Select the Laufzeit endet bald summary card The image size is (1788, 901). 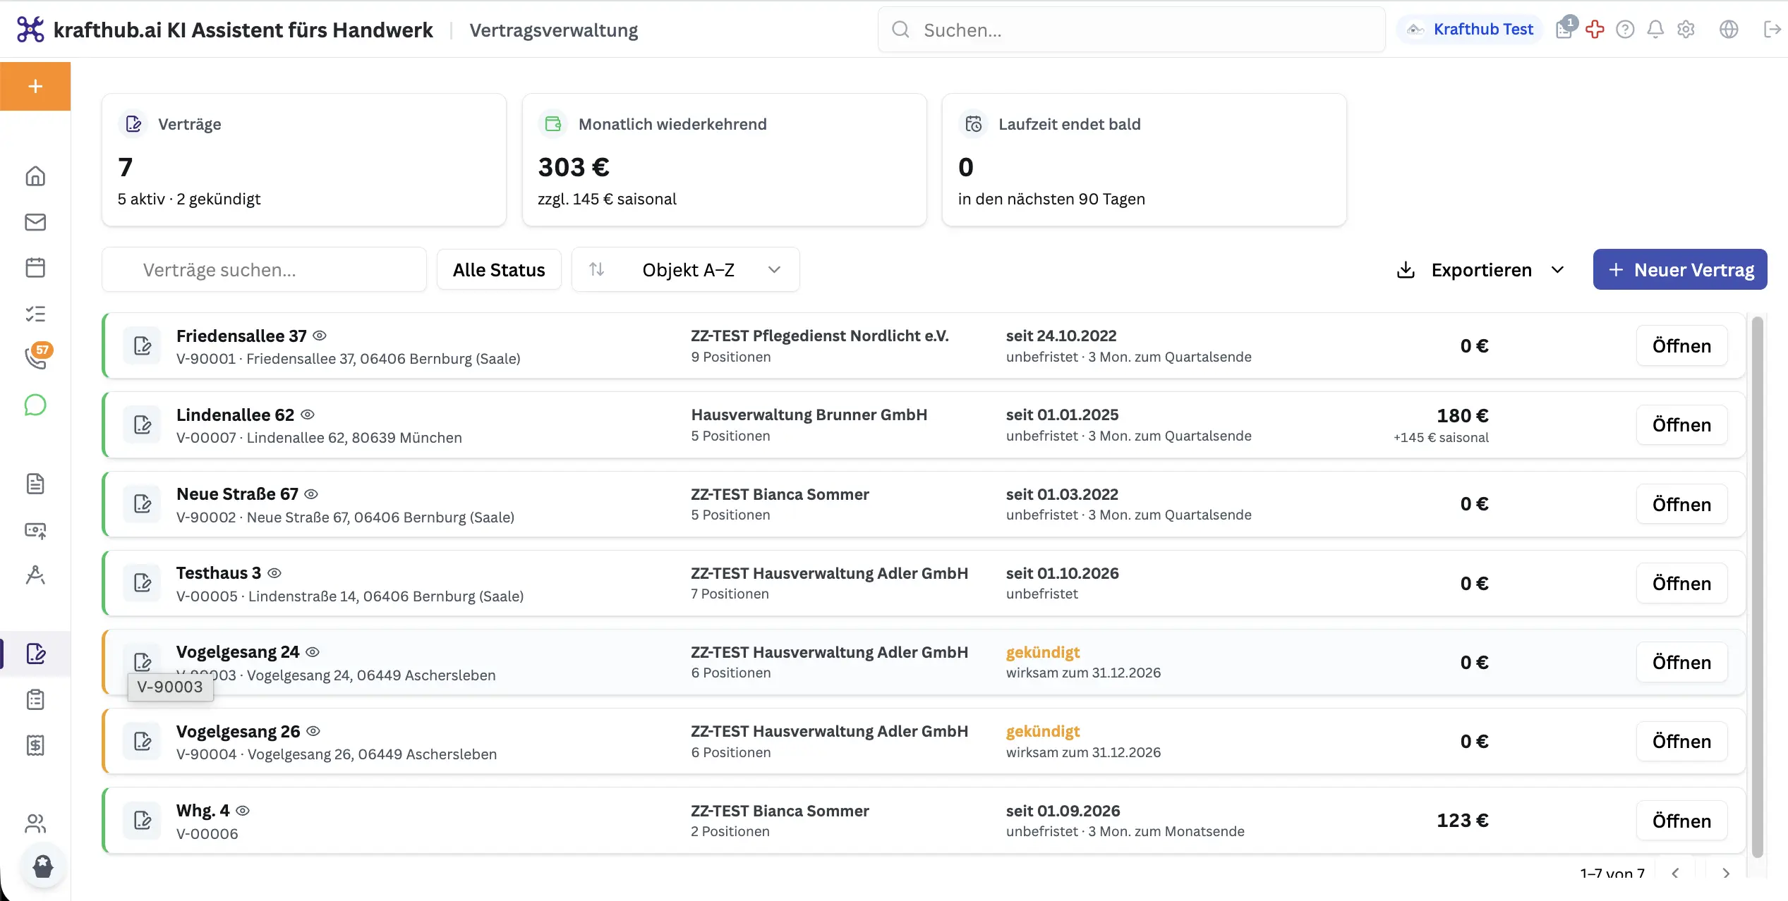[x=1144, y=160]
